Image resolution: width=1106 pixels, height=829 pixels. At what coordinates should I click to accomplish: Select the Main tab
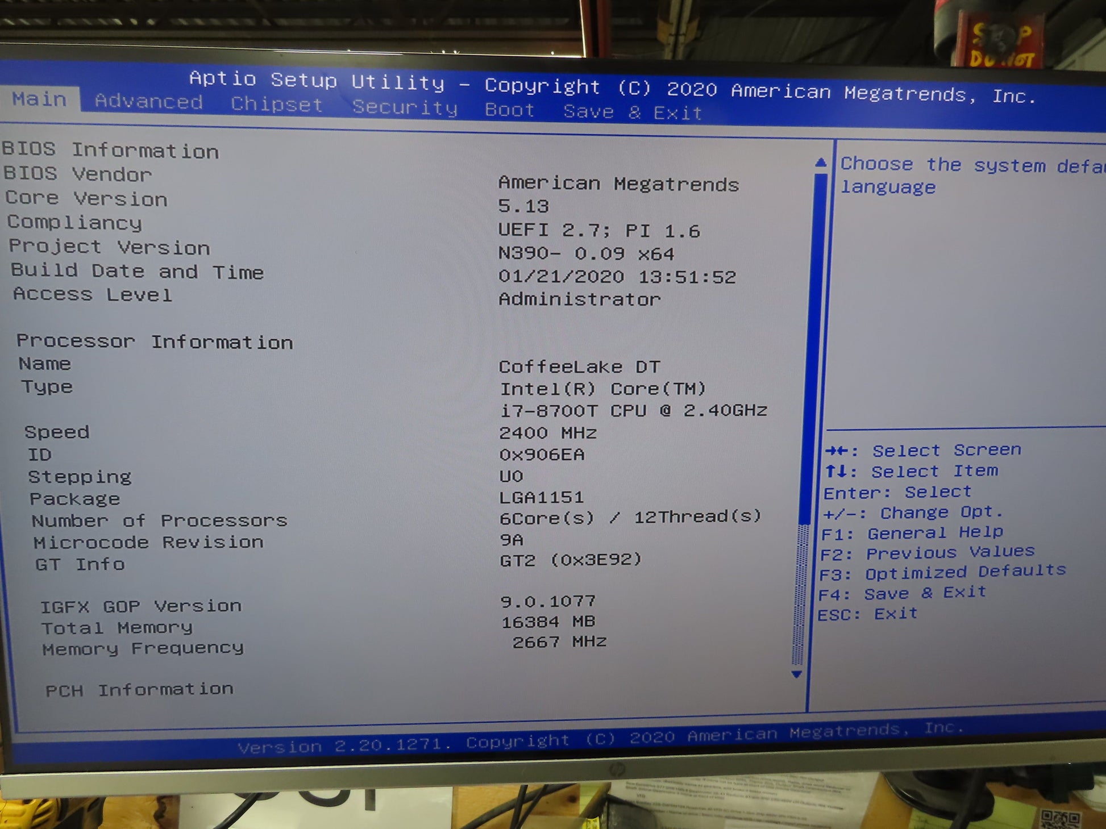39,99
